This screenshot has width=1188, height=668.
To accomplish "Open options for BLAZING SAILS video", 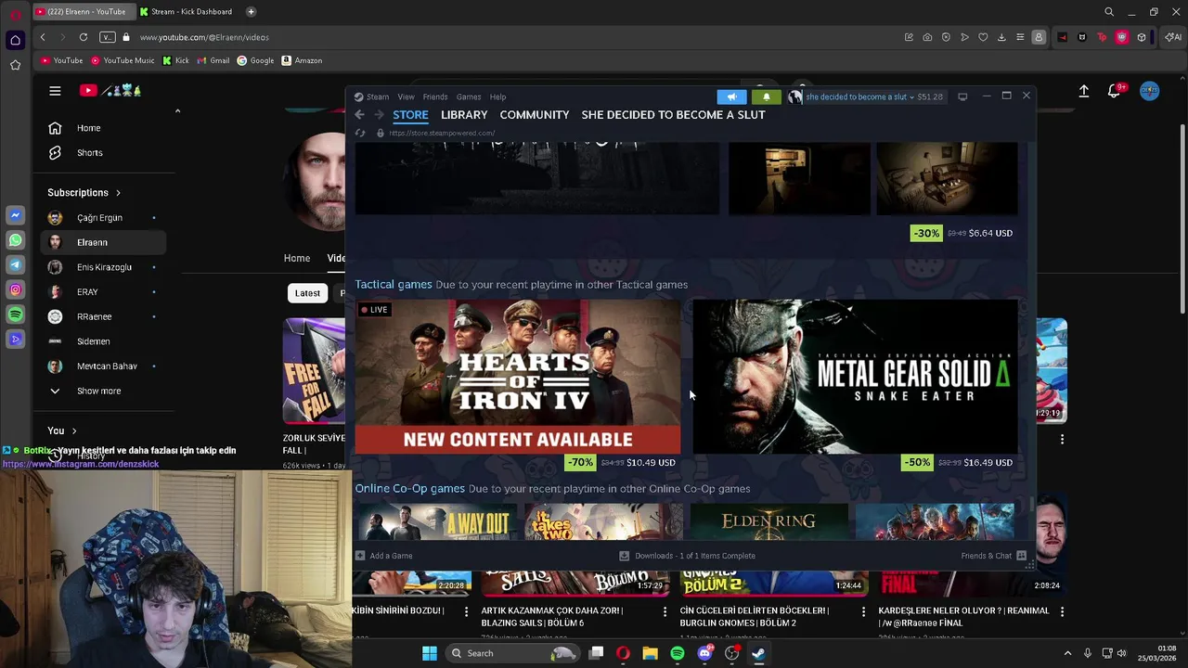I will (665, 611).
